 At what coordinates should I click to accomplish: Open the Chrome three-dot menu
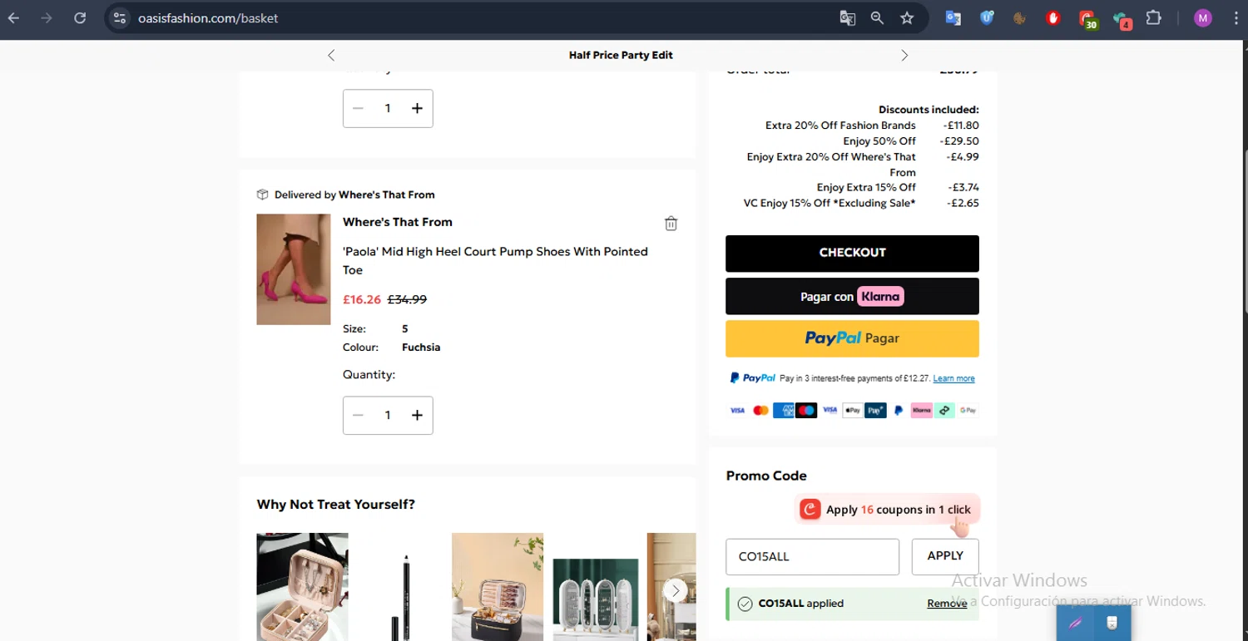pos(1236,17)
